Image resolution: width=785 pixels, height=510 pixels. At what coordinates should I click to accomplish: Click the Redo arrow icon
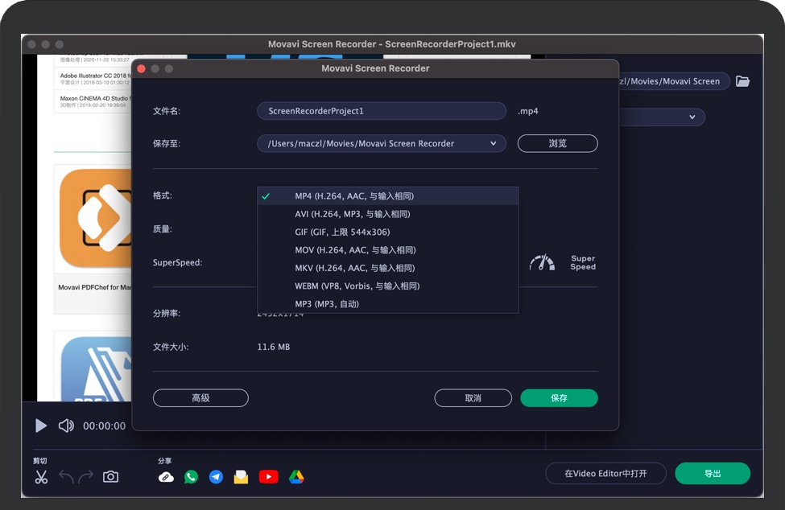(x=87, y=476)
